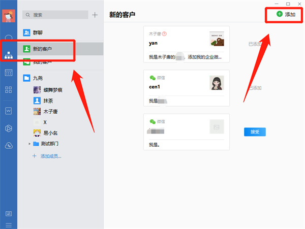This screenshot has height=229, width=305.
Task: Click the question mark beside 木子唐
Action: point(164,34)
